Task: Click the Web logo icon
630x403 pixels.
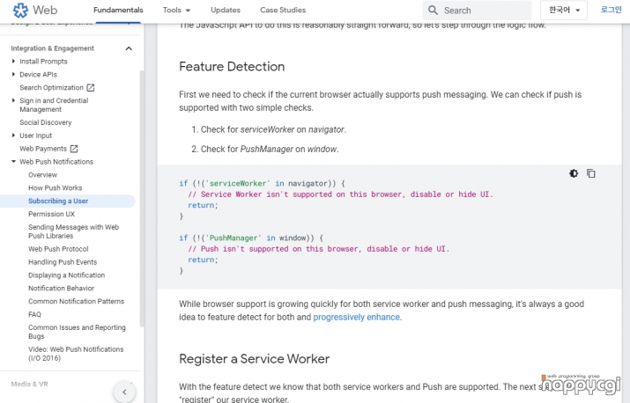Action: (x=20, y=11)
